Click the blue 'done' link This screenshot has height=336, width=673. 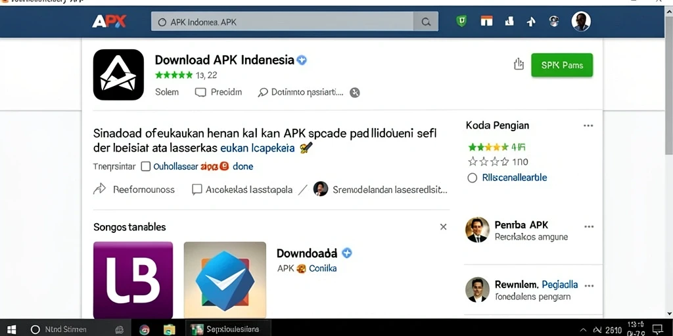click(243, 166)
